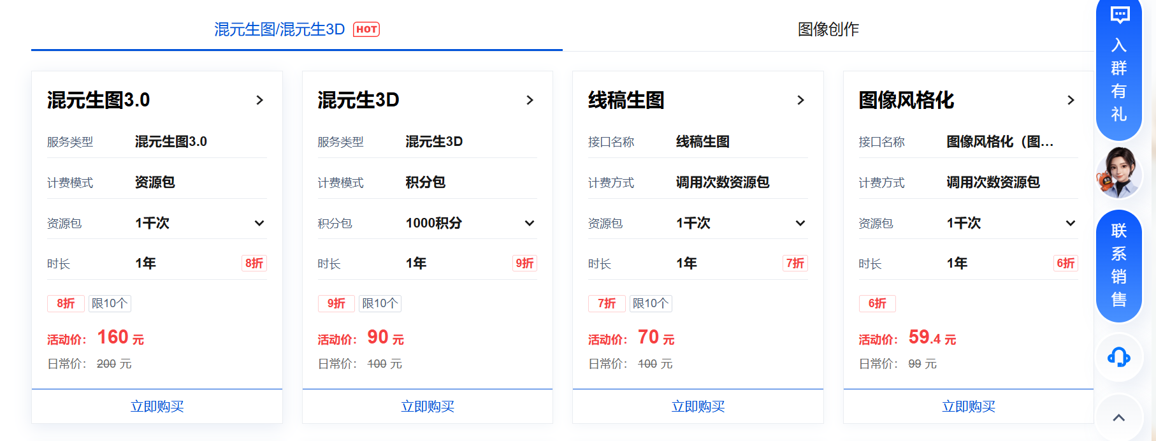This screenshot has height=441, width=1156.
Task: Click the assistant avatar thumbnail
Action: [1118, 173]
